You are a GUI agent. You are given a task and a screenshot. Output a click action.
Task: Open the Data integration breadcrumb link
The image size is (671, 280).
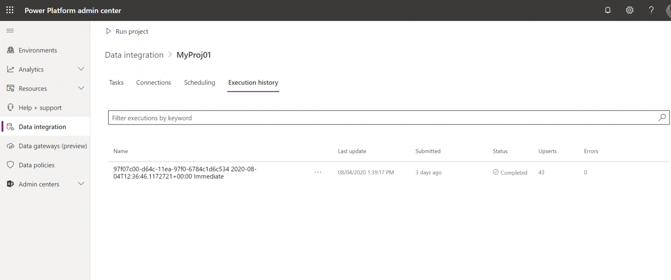(134, 55)
